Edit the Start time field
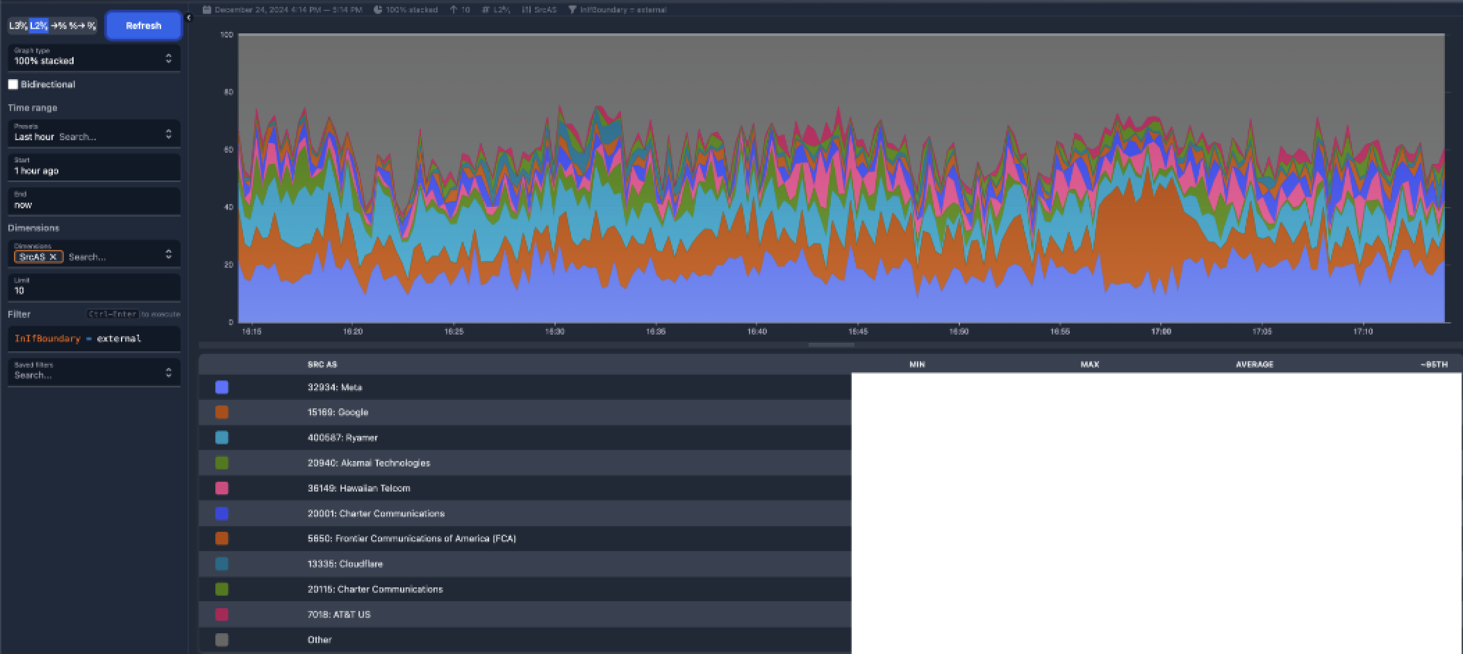 pyautogui.click(x=94, y=167)
